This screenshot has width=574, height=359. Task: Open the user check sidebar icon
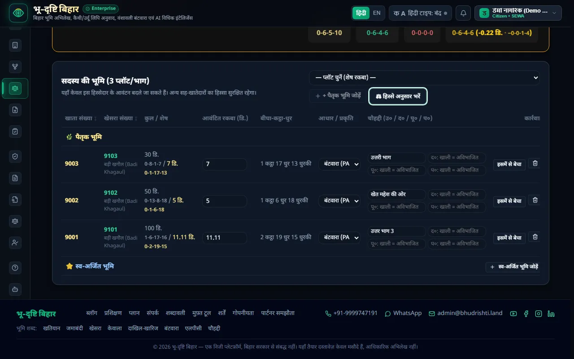point(15,243)
